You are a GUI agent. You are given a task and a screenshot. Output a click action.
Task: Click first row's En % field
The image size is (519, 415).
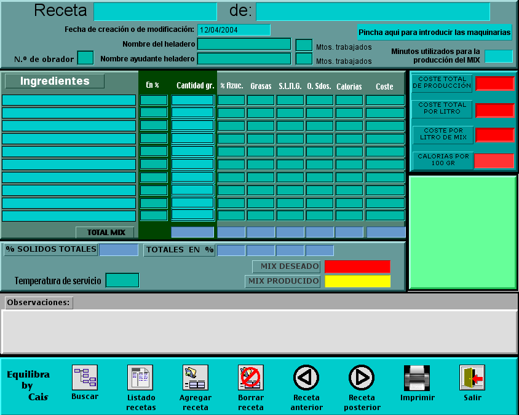coord(154,100)
